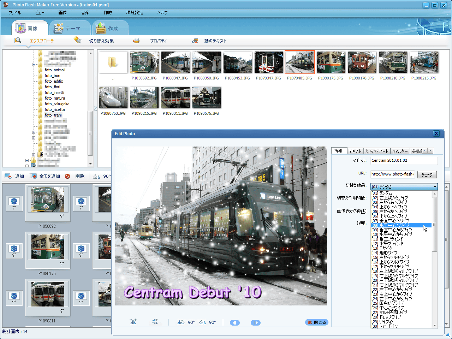
Task: Select thumbnail P1050692.JPG in the browser
Action: point(144,63)
